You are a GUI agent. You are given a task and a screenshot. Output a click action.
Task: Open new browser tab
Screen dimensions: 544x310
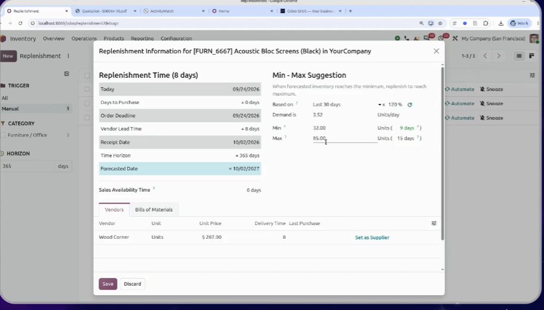click(x=351, y=11)
